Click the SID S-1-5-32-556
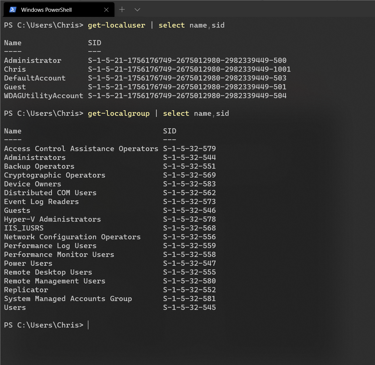This screenshot has height=365, width=375. pos(190,237)
